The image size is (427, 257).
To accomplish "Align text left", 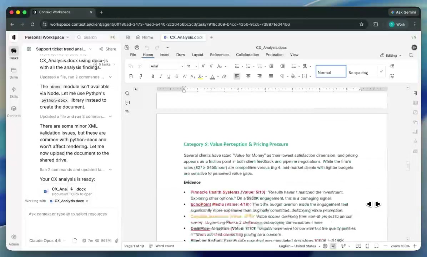I will click(x=237, y=76).
